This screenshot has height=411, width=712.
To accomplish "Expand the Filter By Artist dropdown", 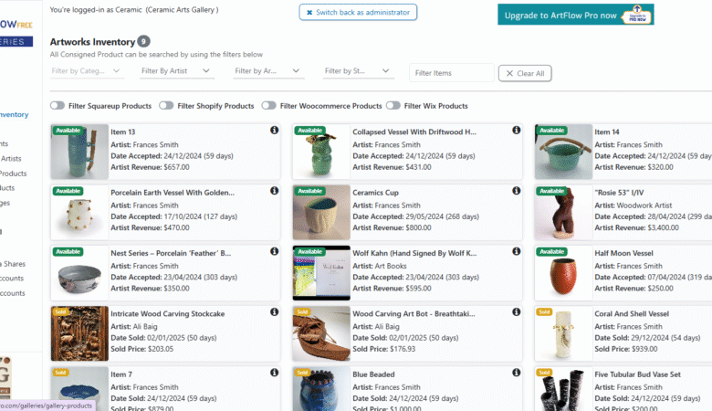I will click(x=176, y=71).
